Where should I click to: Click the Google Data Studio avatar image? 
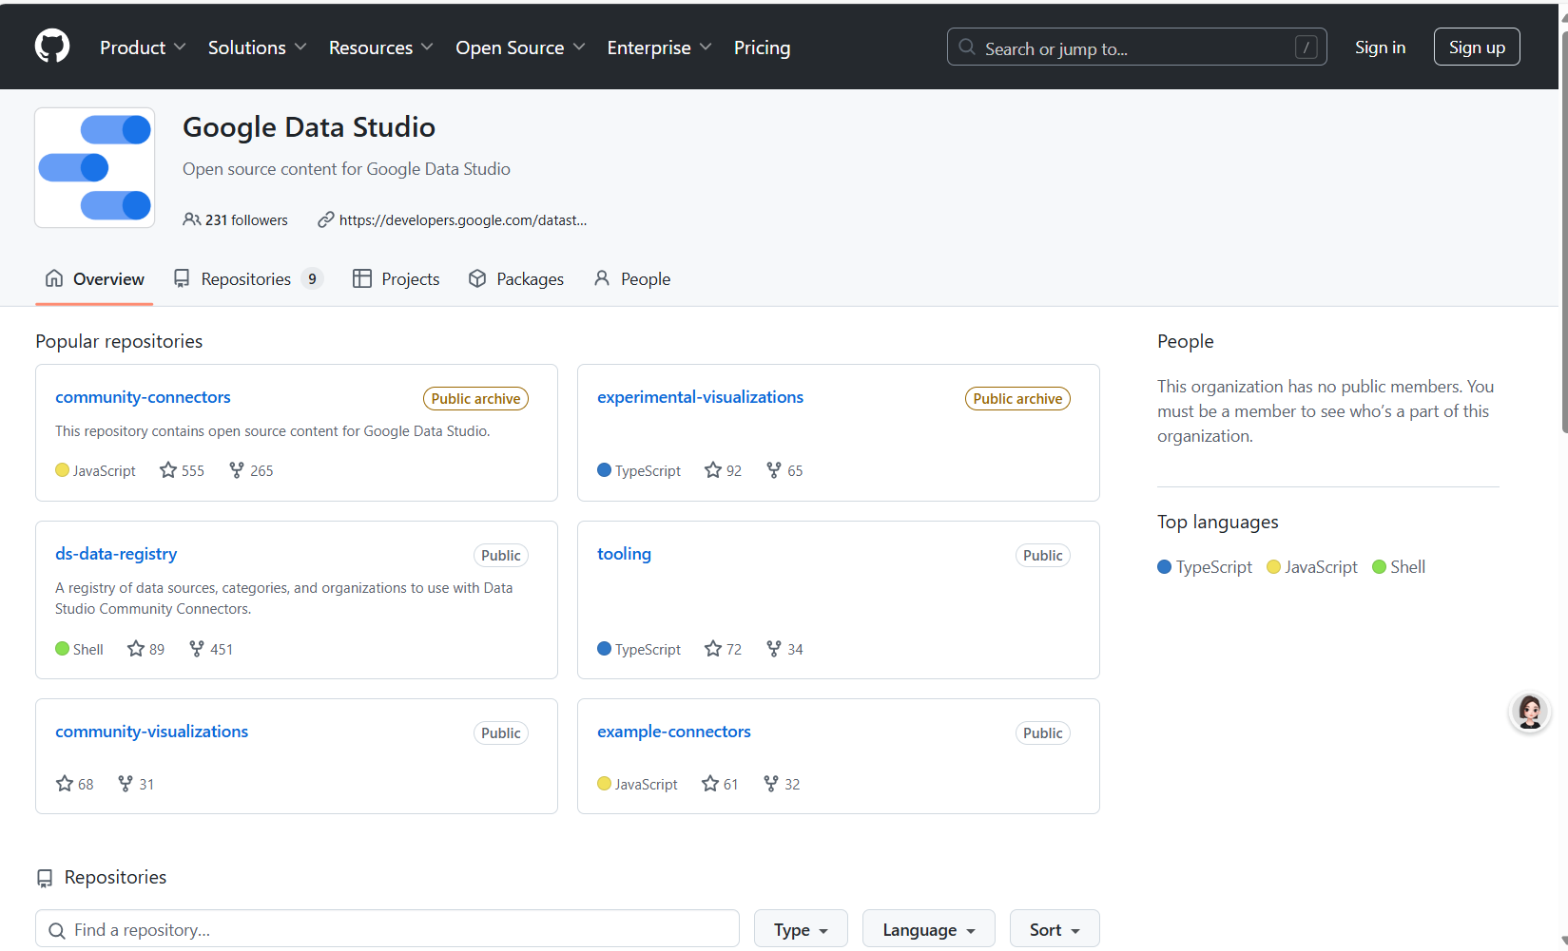95,167
